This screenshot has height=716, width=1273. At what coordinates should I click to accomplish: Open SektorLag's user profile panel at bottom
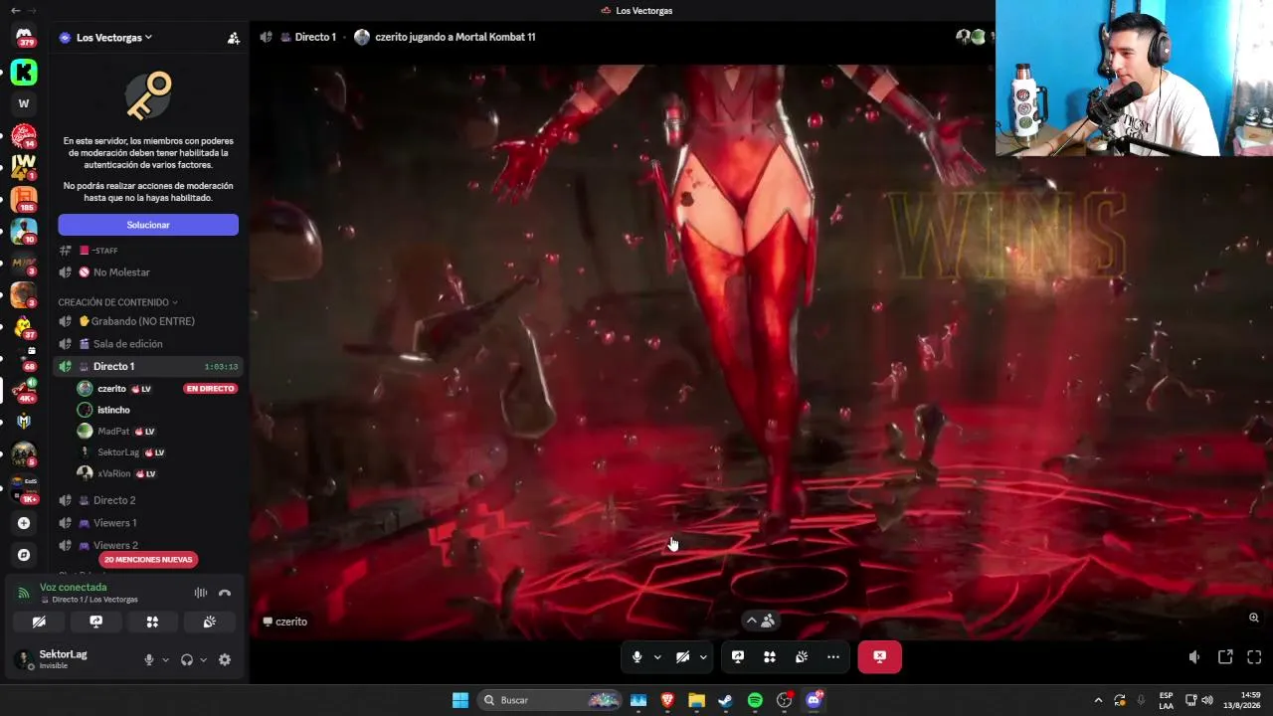tap(72, 658)
